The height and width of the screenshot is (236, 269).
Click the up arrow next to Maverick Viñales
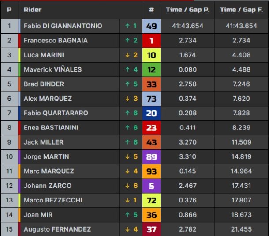127,69
